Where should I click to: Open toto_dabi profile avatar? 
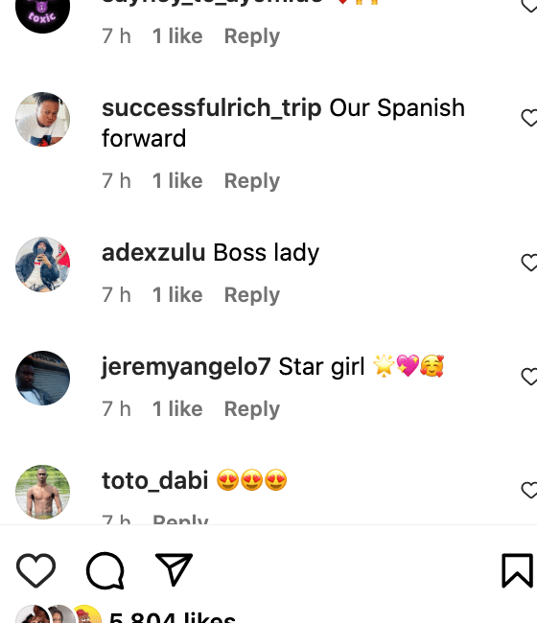coord(42,492)
